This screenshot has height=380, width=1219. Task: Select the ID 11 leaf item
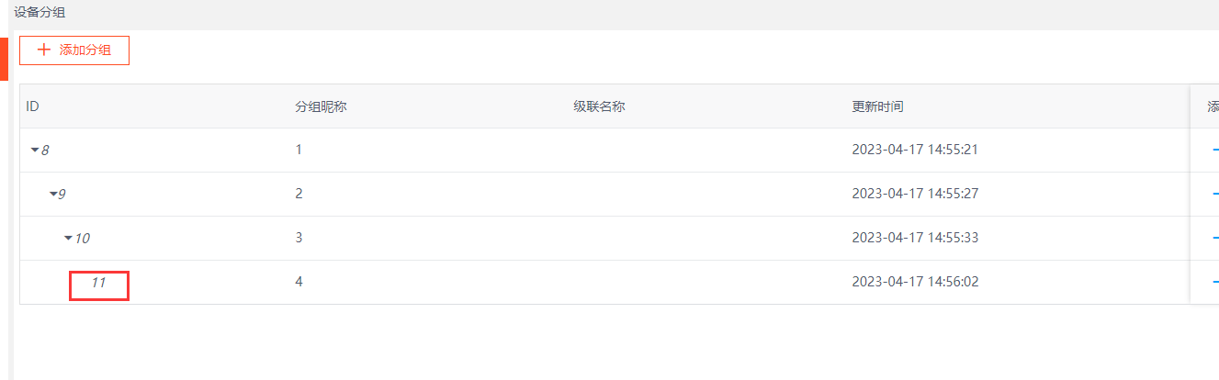coord(98,283)
